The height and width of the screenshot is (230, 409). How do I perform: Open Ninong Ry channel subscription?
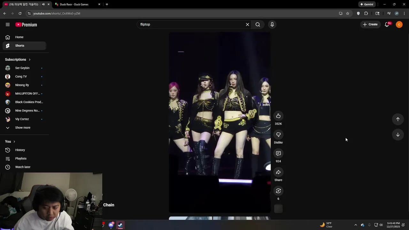[24, 85]
